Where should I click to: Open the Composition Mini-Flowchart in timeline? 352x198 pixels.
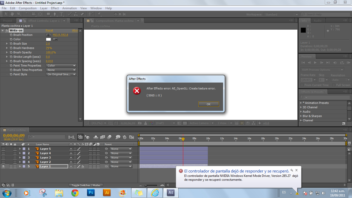coord(72,137)
